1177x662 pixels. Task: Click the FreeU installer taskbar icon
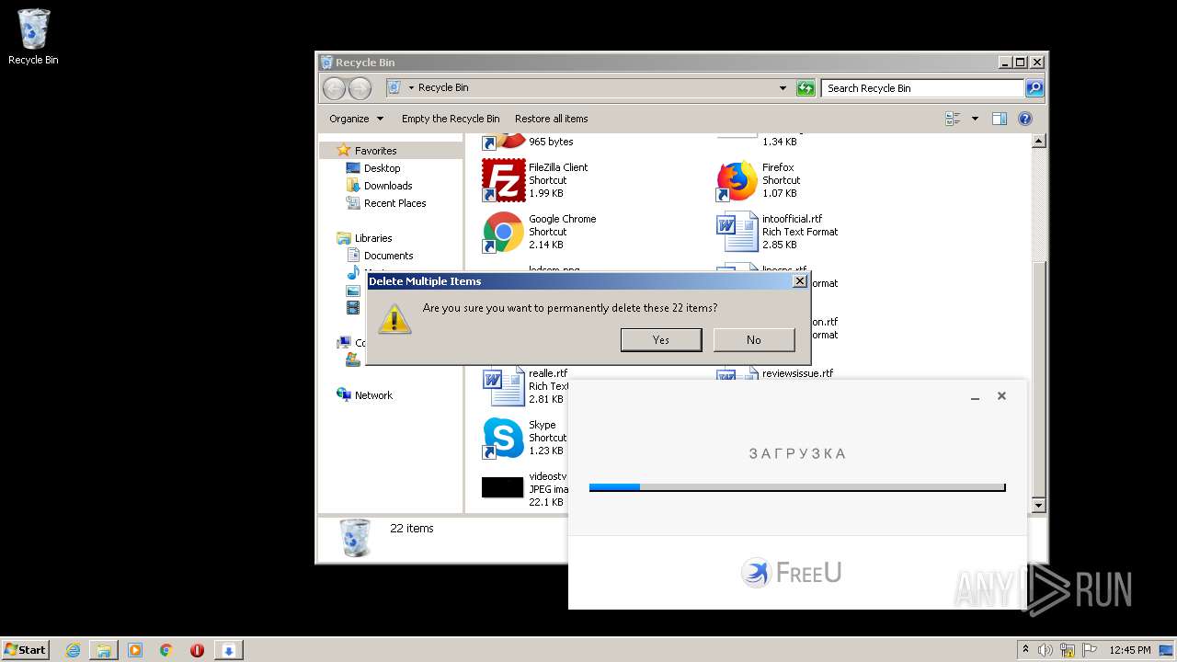pyautogui.click(x=228, y=650)
